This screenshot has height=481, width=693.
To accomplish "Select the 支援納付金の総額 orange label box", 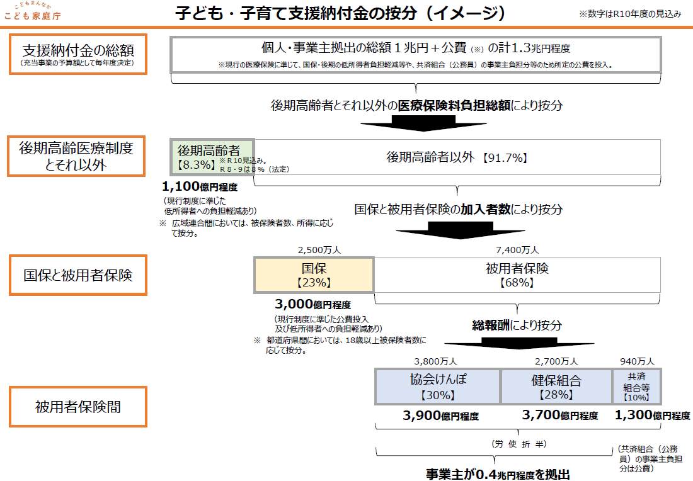I will (x=77, y=54).
